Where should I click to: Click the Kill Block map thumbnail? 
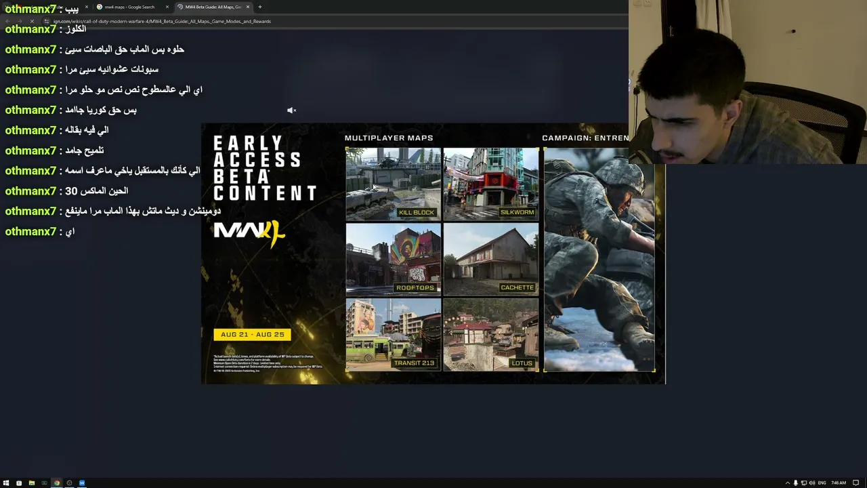click(393, 184)
